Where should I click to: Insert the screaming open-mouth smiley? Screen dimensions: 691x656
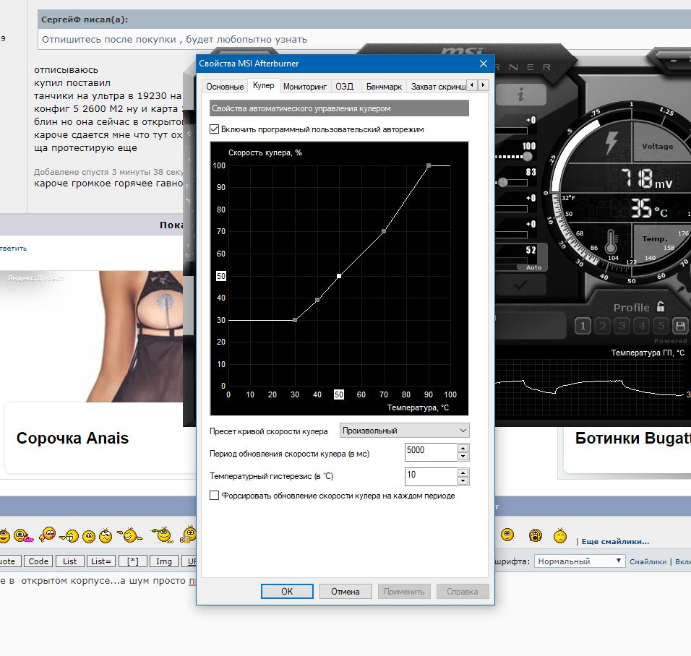[535, 535]
